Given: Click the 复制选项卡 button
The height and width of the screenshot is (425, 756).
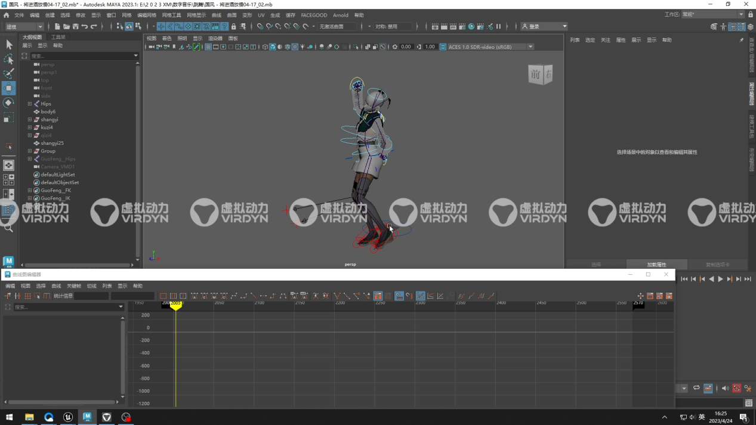Looking at the screenshot, I should click(717, 264).
